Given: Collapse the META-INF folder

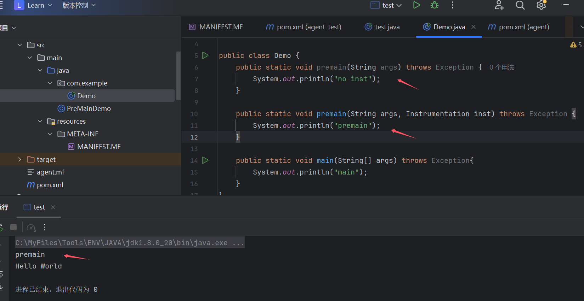Looking at the screenshot, I should [x=50, y=134].
